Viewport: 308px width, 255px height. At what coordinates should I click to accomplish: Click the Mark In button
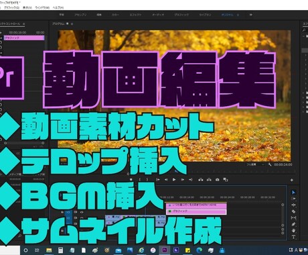tap(140, 180)
